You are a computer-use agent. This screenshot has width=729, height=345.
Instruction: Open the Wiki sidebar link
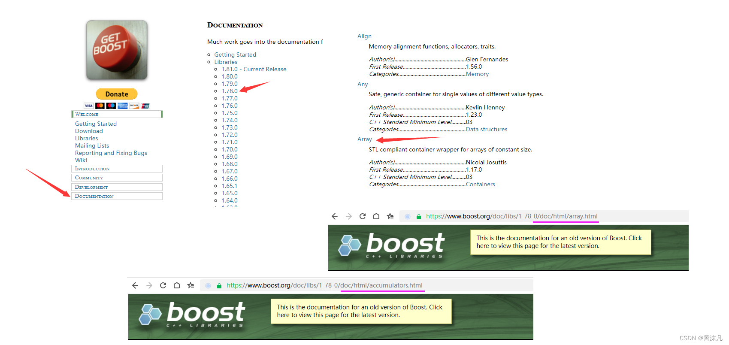coord(81,160)
